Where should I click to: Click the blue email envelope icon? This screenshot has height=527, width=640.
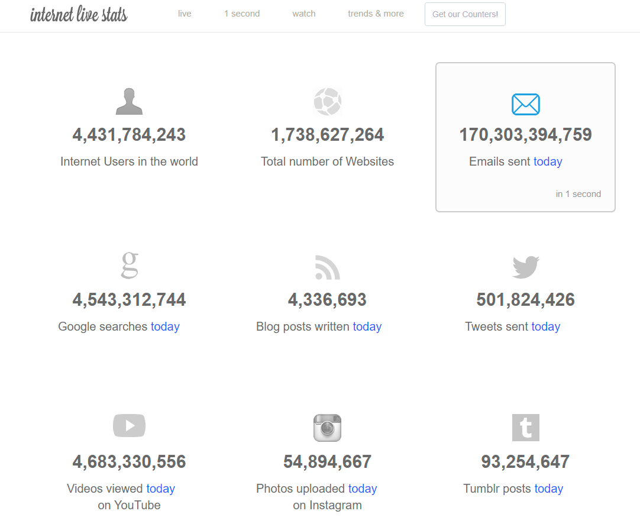click(x=526, y=104)
